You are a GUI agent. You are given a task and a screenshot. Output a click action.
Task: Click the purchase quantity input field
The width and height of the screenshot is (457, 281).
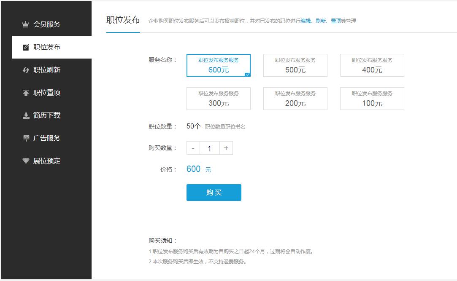click(209, 148)
